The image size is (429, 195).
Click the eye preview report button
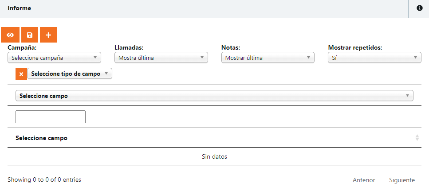[10, 35]
